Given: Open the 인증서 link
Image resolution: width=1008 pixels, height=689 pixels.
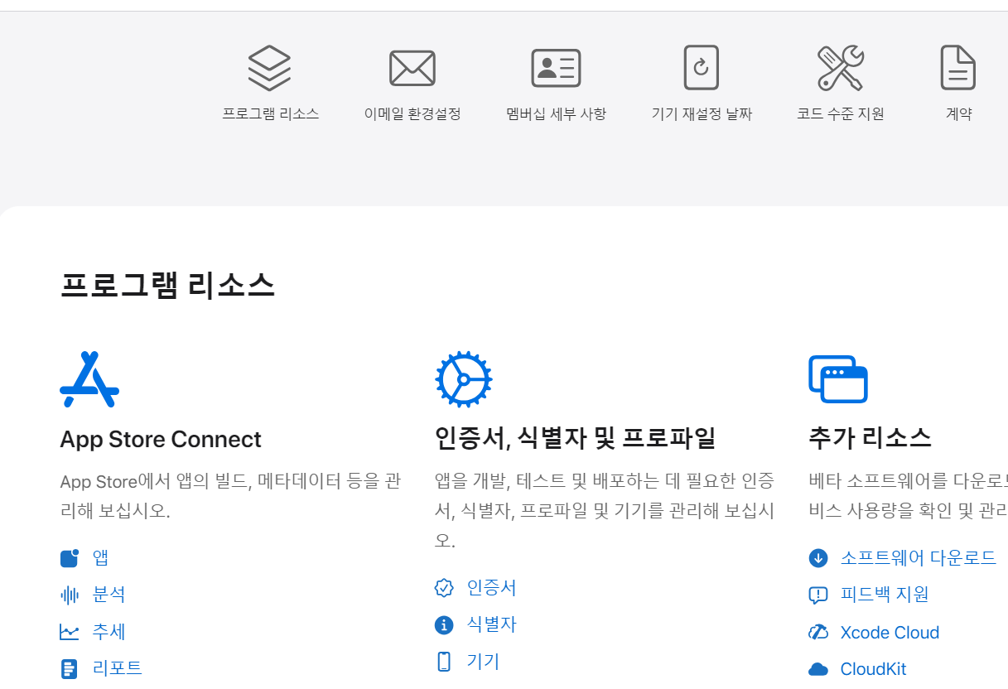Looking at the screenshot, I should coord(491,588).
